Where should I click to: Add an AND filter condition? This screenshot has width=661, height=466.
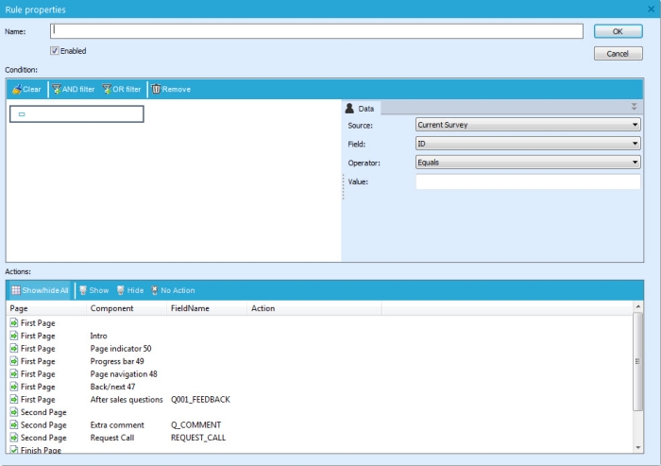73,89
